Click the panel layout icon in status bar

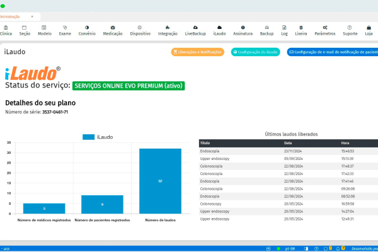tap(306, 249)
